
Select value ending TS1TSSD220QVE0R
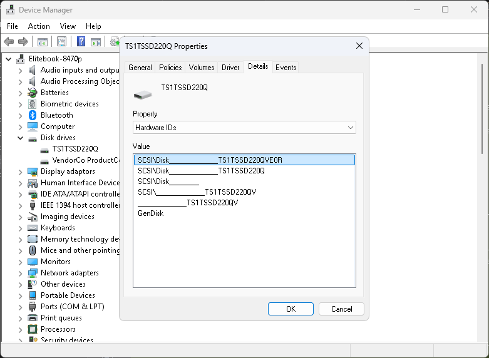pyautogui.click(x=244, y=160)
